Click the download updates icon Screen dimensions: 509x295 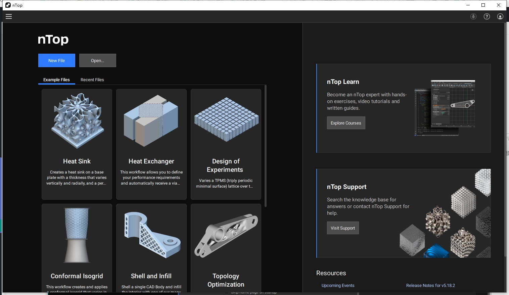coord(473,16)
